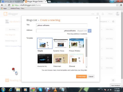Image resolution: width=123 pixels, height=92 pixels.
Task: Click the Create blog! button
Action: 81,76
